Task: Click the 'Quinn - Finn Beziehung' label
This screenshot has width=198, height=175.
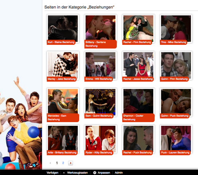Action: click(x=174, y=79)
